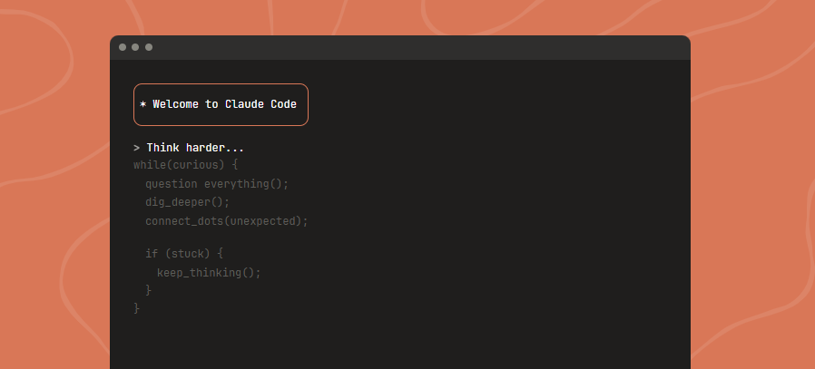Screen dimensions: 815x369
Task: Click the 'question everything();' line
Action: (216, 183)
